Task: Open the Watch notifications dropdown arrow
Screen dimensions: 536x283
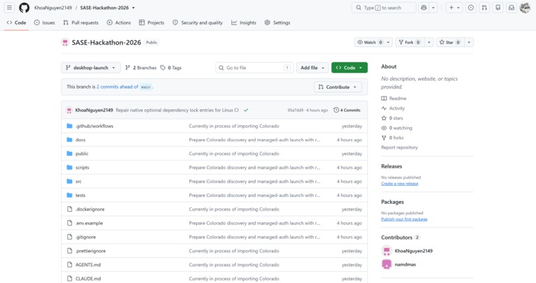Action: (x=388, y=43)
